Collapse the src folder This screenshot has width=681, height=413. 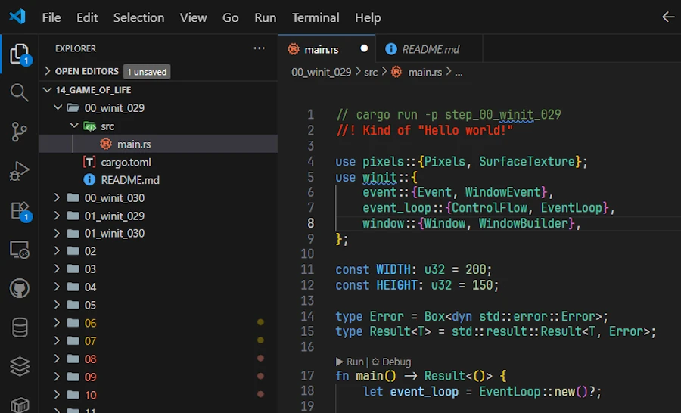[107, 126]
